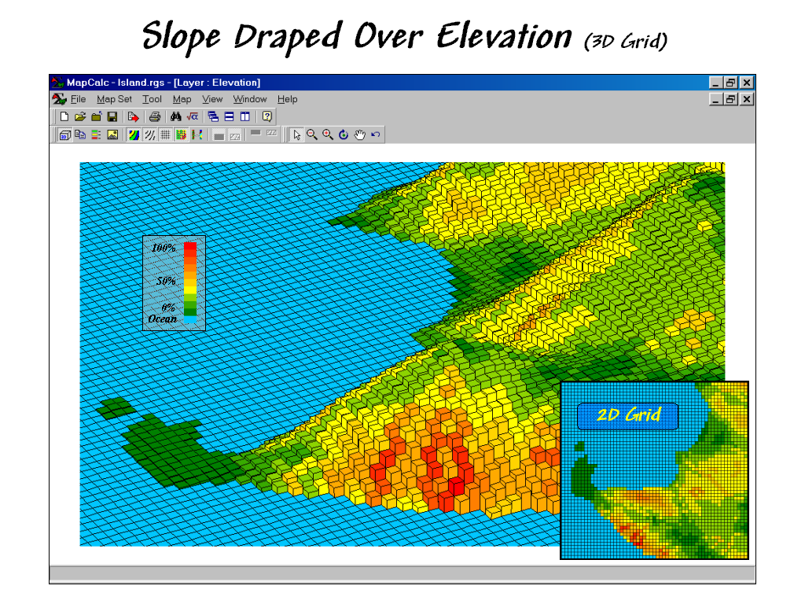The height and width of the screenshot is (604, 805).
Task: Click the help question mark button
Action: (267, 116)
